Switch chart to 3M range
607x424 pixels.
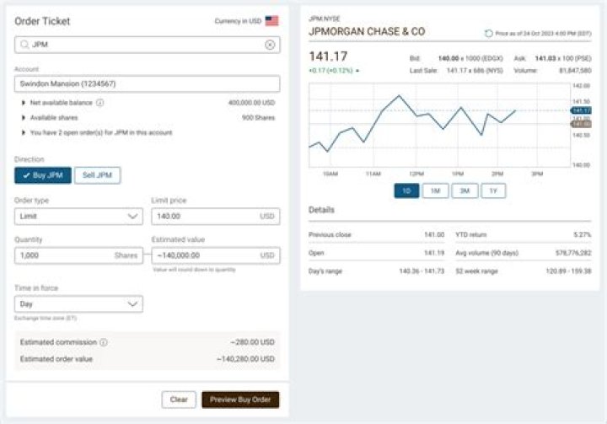click(x=464, y=191)
